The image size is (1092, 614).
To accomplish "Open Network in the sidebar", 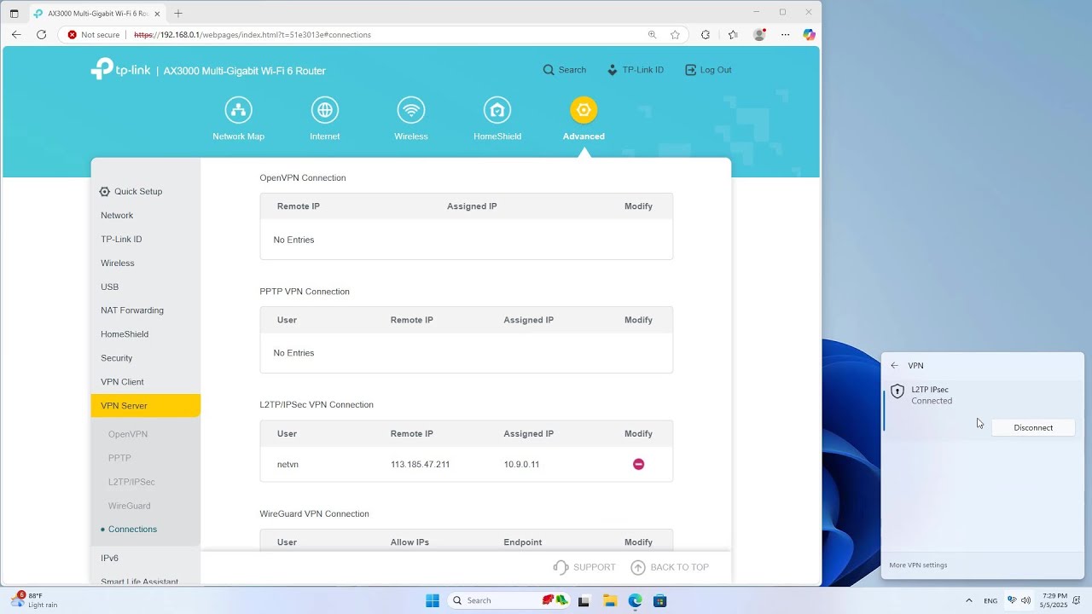I will click(117, 216).
